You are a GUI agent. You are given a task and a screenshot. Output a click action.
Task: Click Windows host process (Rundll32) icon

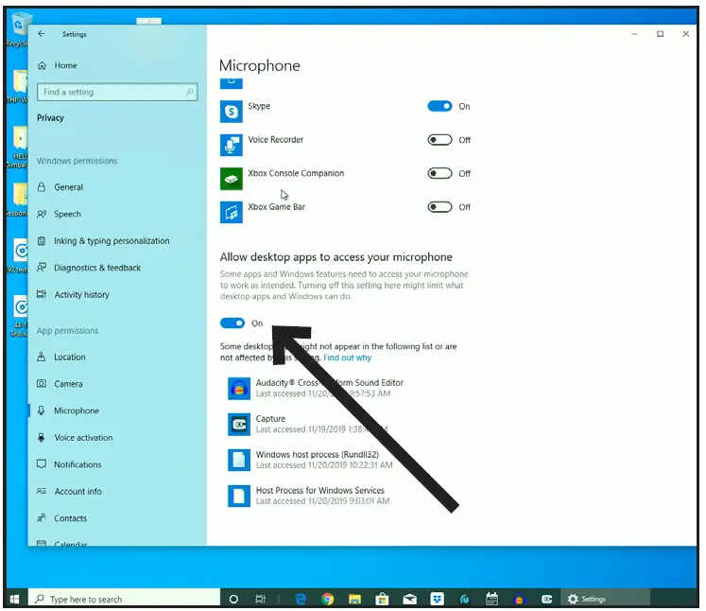[239, 460]
